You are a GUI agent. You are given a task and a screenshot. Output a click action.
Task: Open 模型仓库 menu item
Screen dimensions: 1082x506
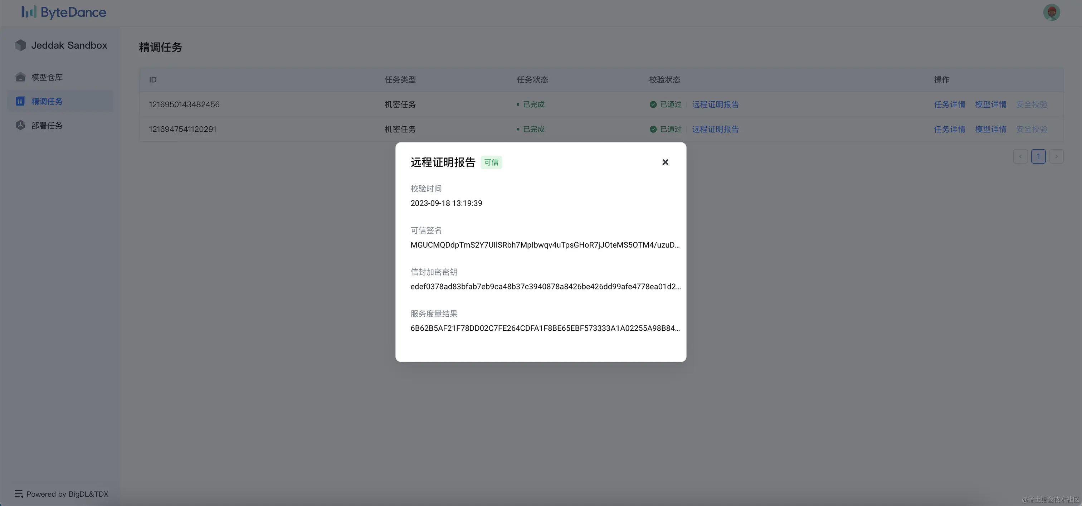tap(47, 77)
